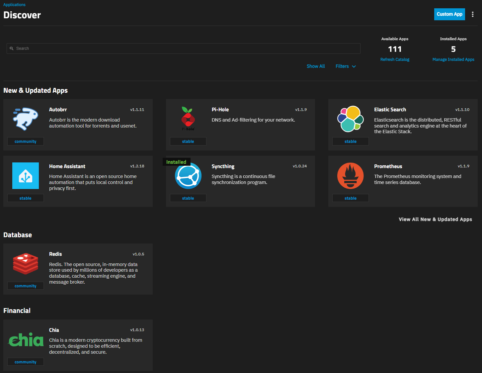This screenshot has height=373, width=482.
Task: Click the stable badge under Prometheus
Action: click(x=351, y=198)
